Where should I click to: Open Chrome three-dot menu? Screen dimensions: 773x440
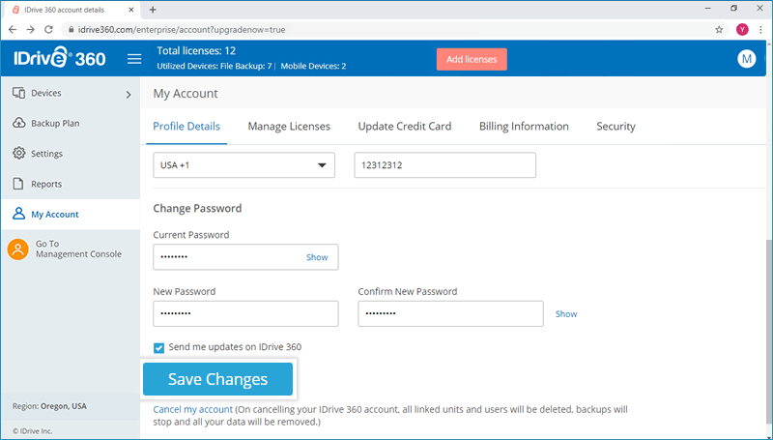761,30
